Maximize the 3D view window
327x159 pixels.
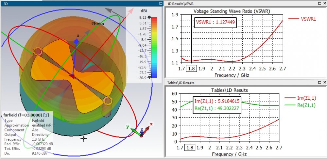[x=161, y=3]
